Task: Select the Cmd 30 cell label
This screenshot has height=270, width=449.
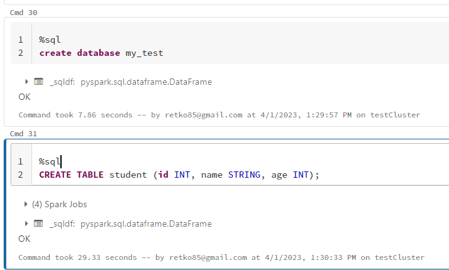Action: (24, 13)
